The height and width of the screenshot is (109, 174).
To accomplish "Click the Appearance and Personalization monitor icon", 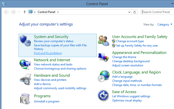I will (x=104, y=57).
